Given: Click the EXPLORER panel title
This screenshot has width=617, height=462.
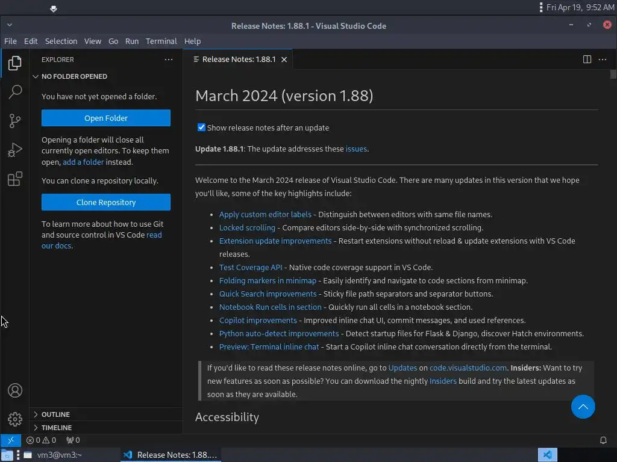Looking at the screenshot, I should point(57,60).
